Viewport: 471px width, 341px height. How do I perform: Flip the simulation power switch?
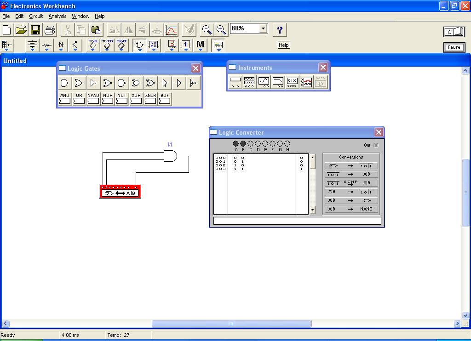pos(454,32)
